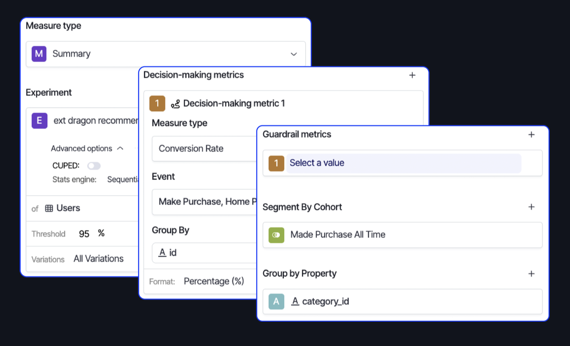Click the string type icon next to id
This screenshot has width=570, height=346.
point(161,253)
